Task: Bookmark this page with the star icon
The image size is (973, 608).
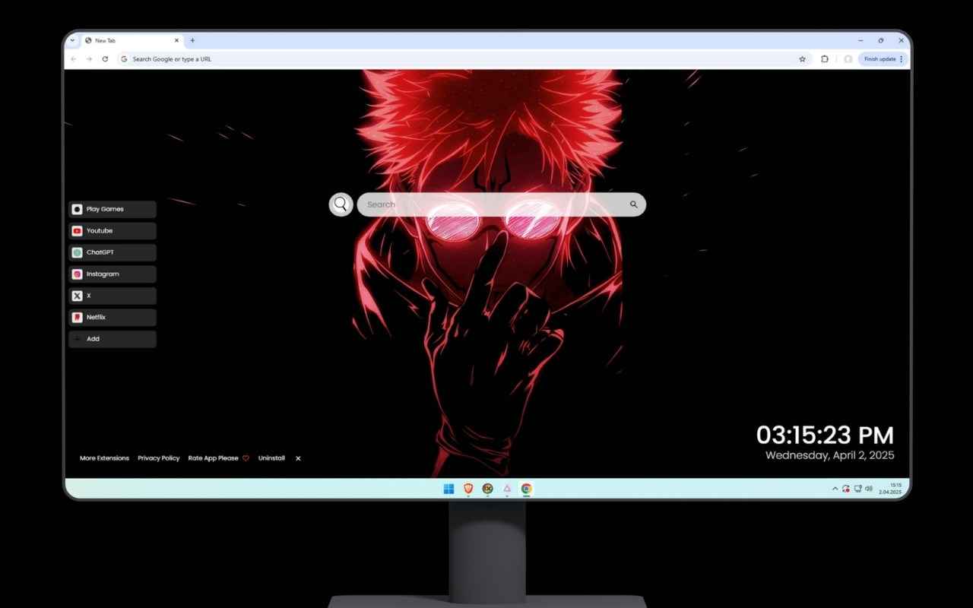Action: (x=802, y=59)
